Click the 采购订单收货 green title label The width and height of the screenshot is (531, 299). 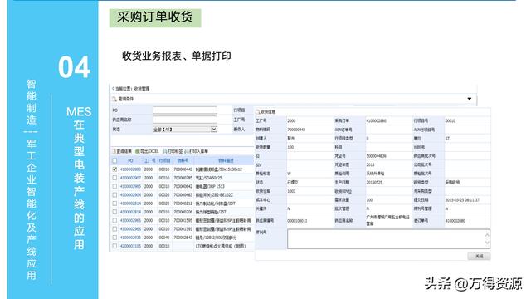(x=155, y=17)
